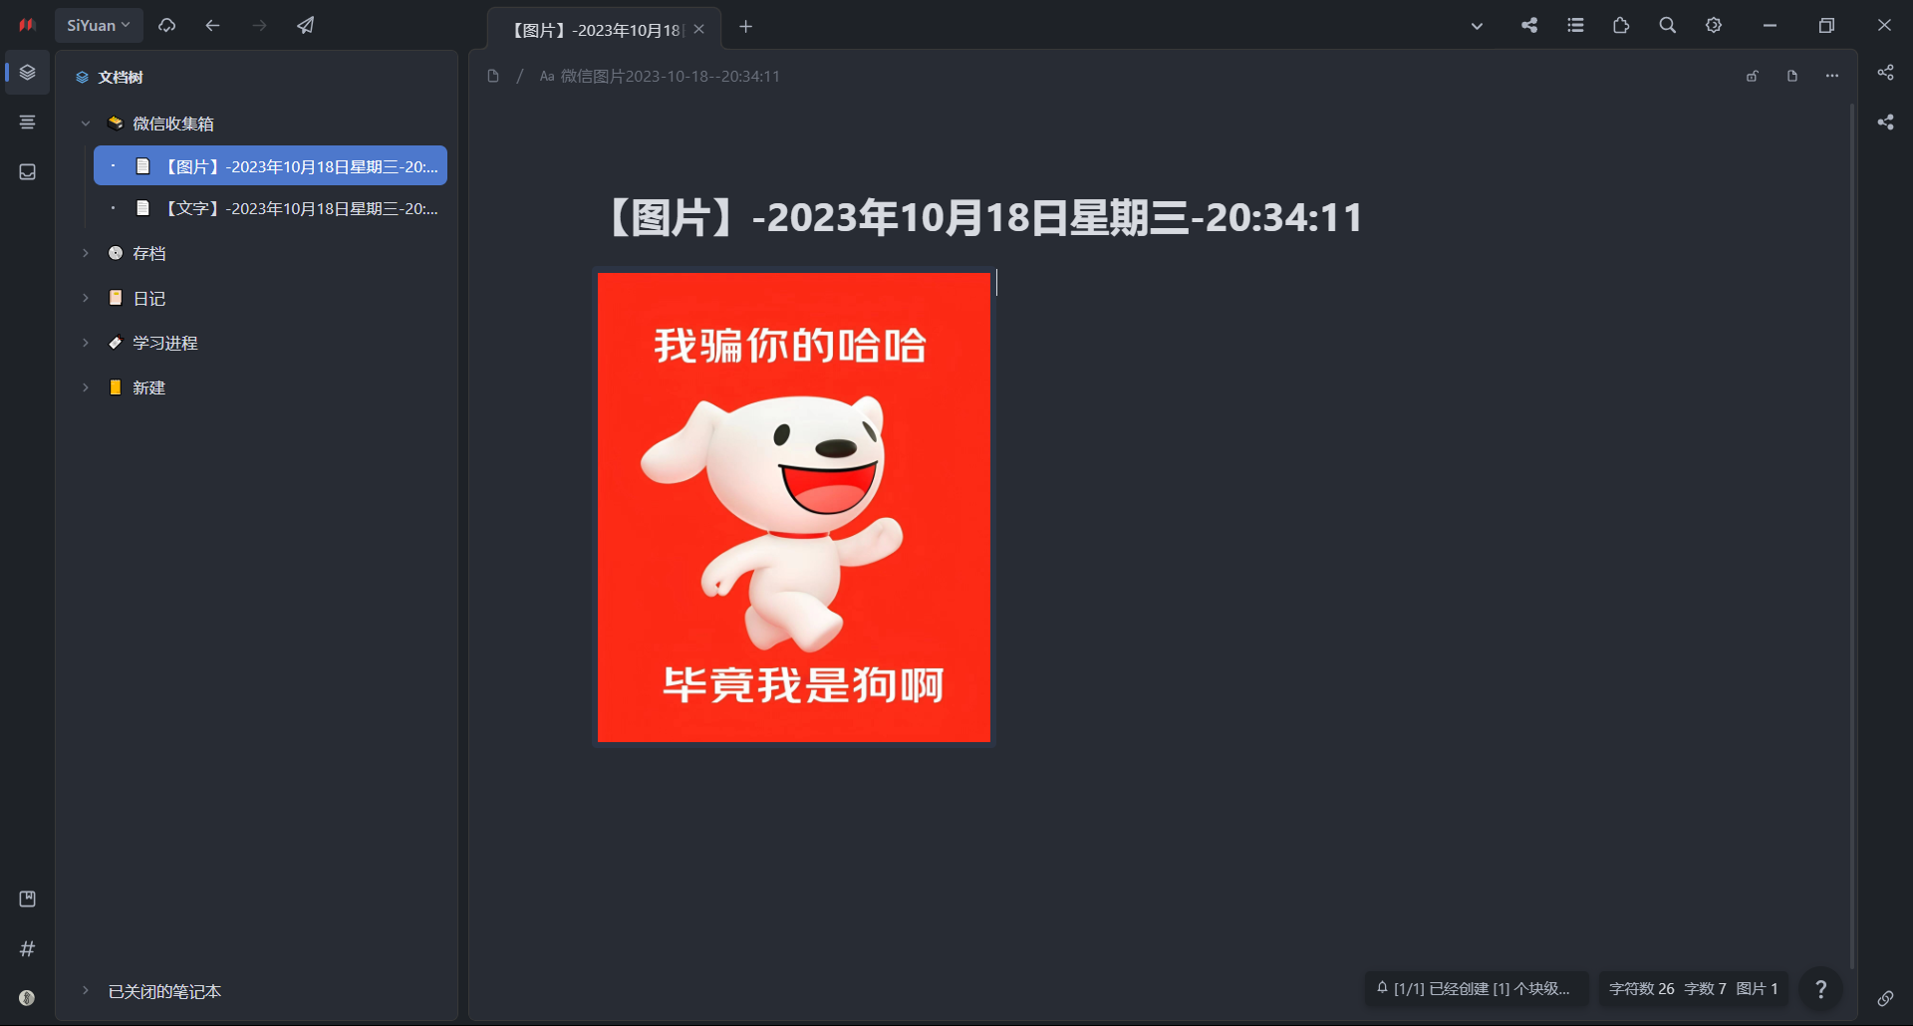
Task: Toggle the tab dropdown chevron
Action: click(1477, 26)
